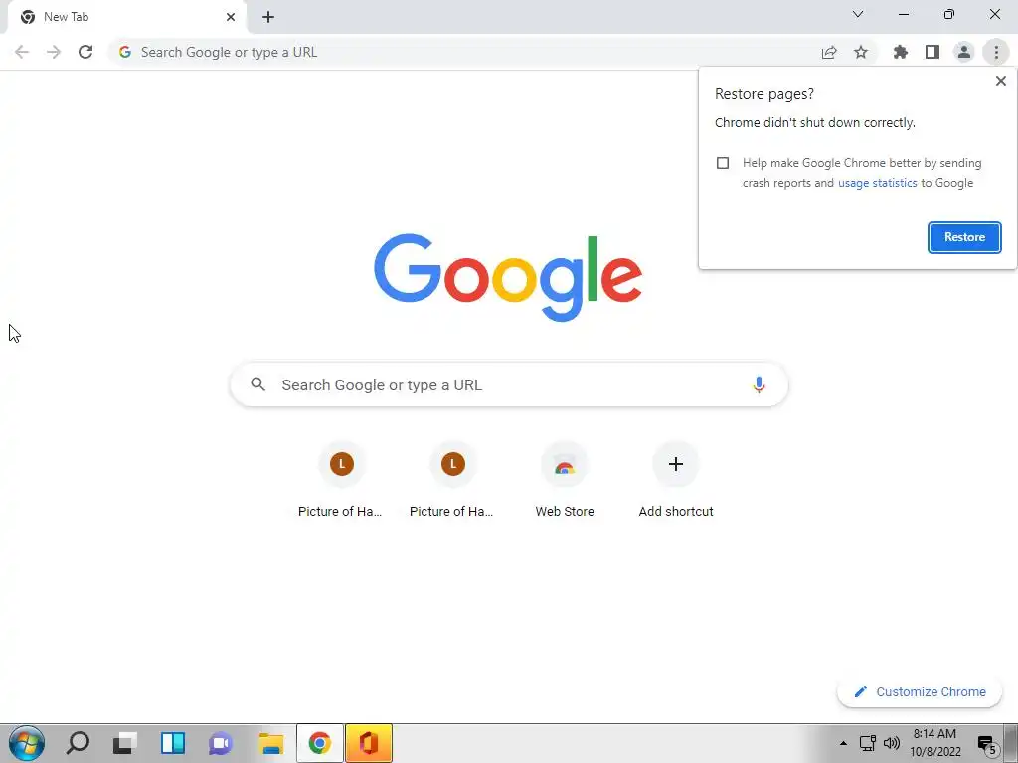1018x763 pixels.
Task: Open the Windows Start button
Action: (27, 743)
